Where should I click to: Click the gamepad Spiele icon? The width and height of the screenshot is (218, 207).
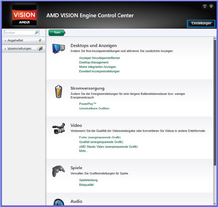pos(59,171)
